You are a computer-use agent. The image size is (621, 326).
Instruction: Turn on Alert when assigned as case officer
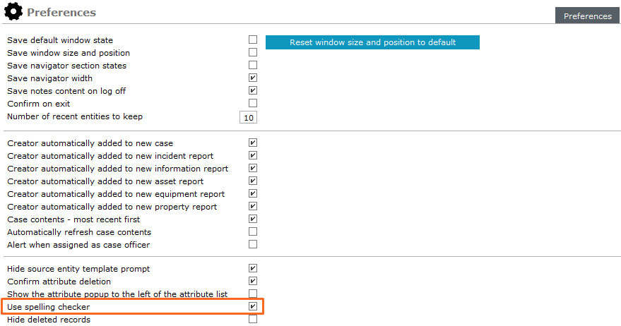[x=253, y=245]
